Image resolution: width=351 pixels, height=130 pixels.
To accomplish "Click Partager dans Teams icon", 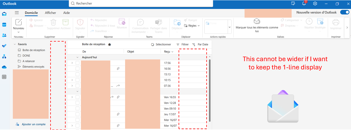I will 158,22.
